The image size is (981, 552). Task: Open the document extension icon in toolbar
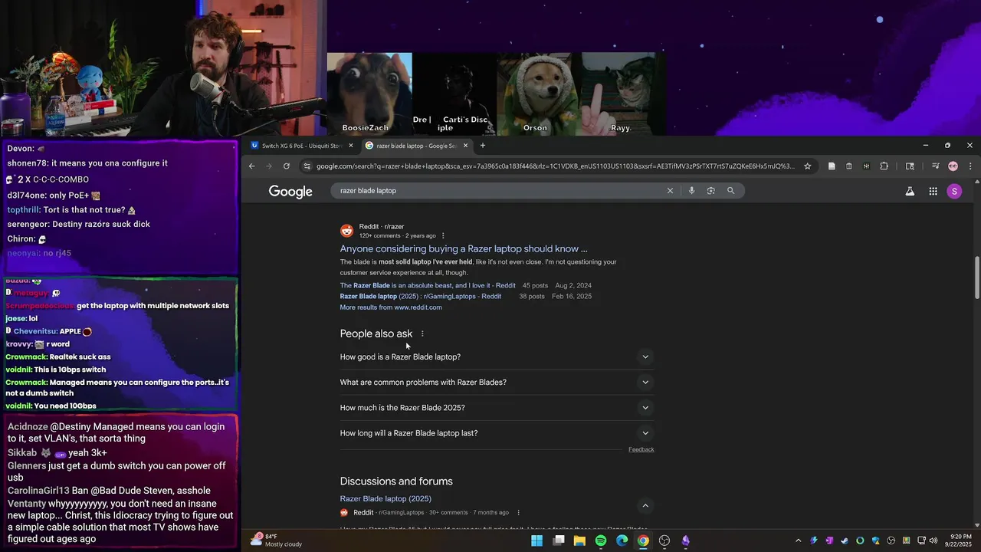coord(832,166)
